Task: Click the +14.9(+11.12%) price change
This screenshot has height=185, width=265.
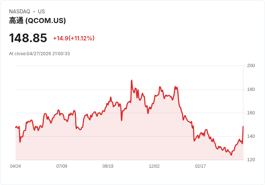Action: (74, 38)
